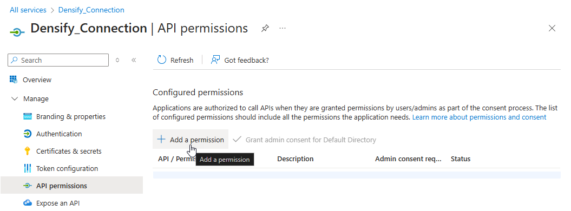571x211 pixels.
Task: Collapse the sidebar with double chevron
Action: [x=134, y=60]
